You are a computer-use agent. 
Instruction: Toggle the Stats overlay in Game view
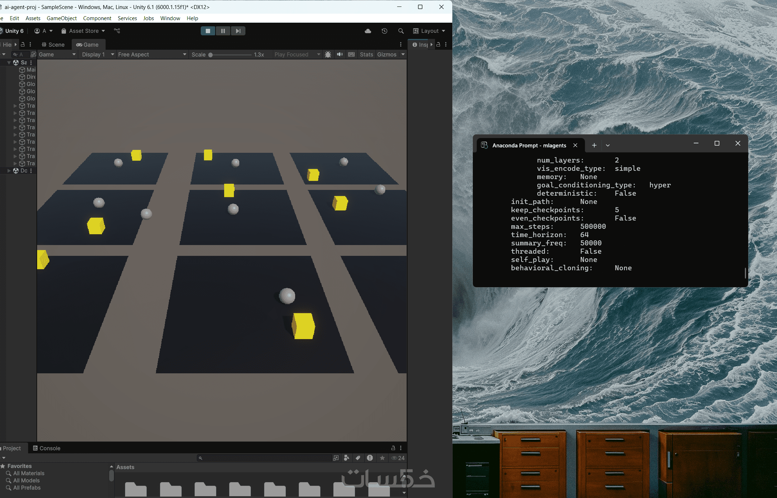click(366, 54)
